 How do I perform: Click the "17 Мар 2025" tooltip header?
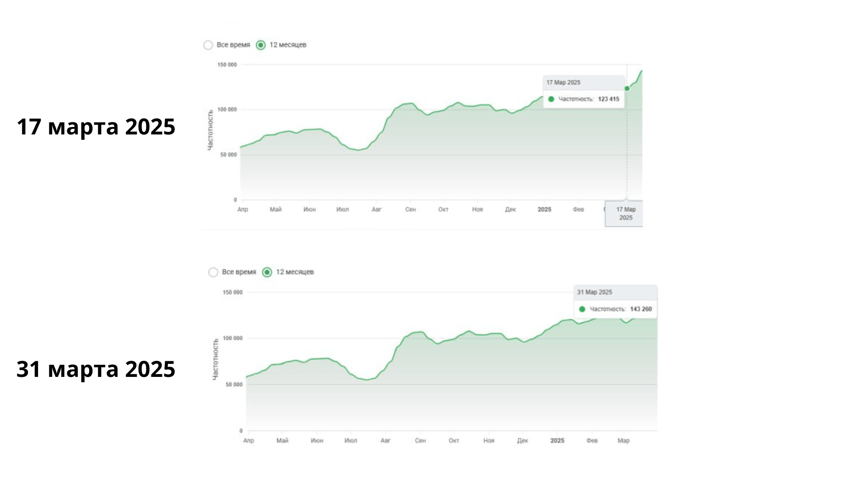click(563, 82)
